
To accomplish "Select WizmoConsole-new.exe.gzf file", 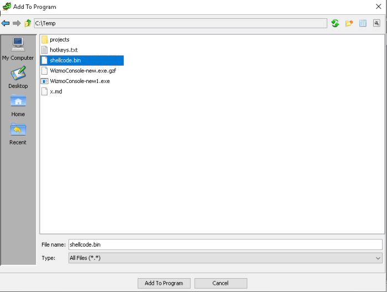I will point(79,71).
